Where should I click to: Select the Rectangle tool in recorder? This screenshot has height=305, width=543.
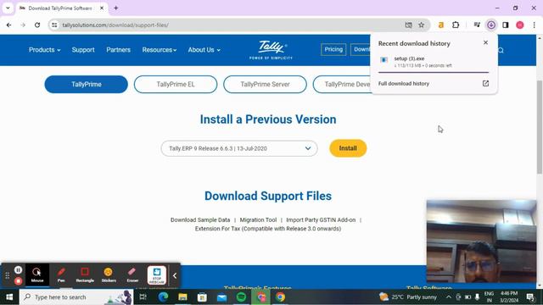[85, 275]
